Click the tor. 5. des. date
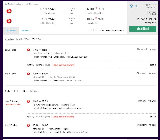The height and width of the screenshot is (140, 160). tap(11, 50)
